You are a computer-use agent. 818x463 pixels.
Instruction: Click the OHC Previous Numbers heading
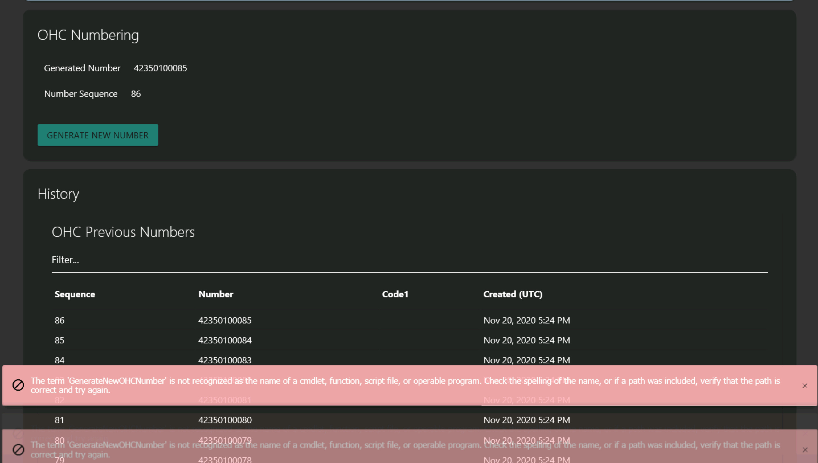click(123, 232)
